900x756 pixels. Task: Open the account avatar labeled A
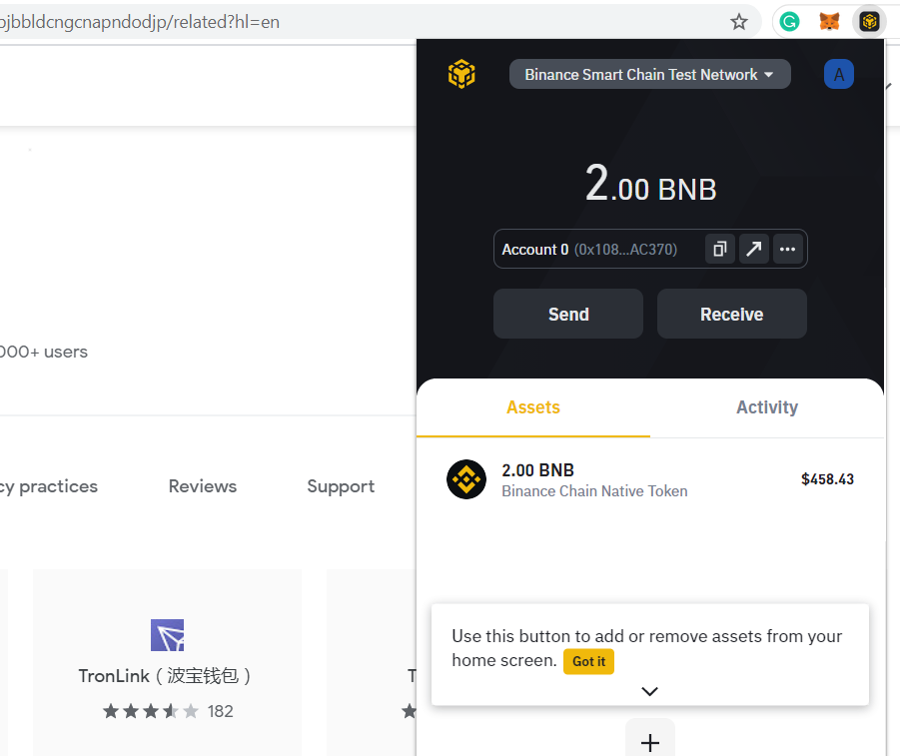click(839, 74)
